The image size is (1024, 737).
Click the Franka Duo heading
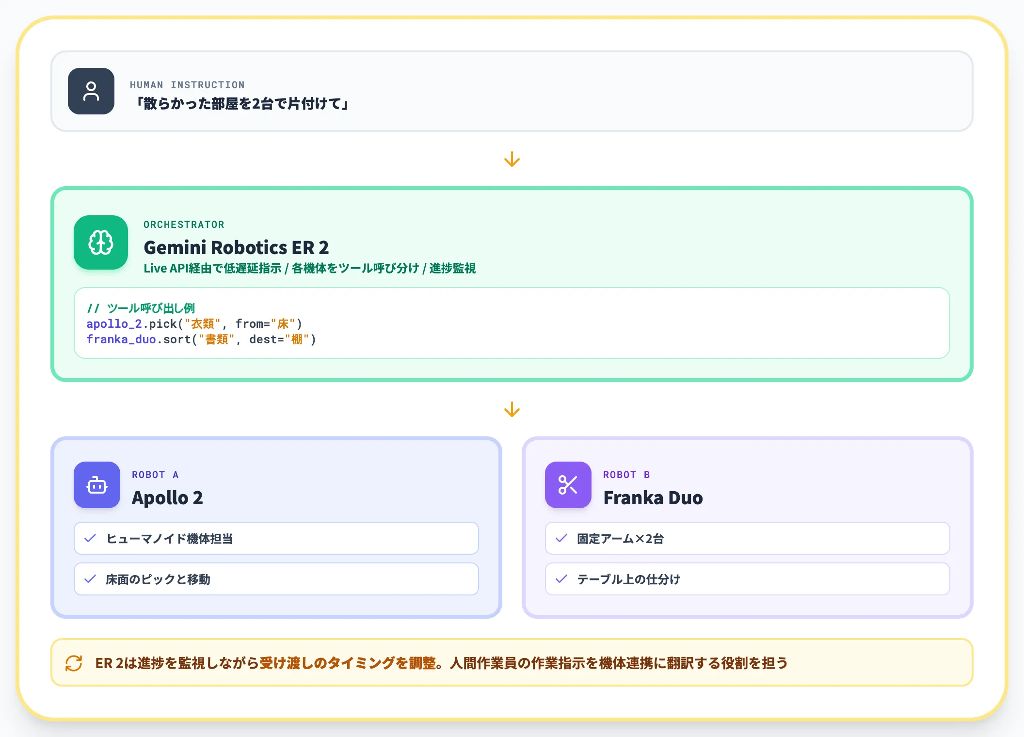[653, 498]
